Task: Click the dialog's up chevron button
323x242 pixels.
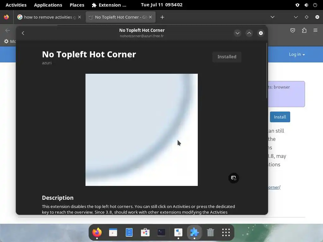Action: coord(249,33)
